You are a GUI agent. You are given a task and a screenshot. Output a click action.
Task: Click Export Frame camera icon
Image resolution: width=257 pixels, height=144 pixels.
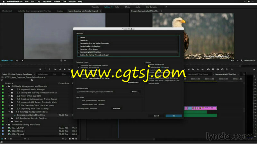218,69
